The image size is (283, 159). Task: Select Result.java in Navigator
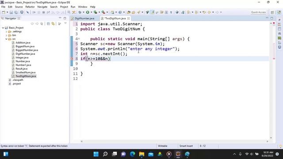point(22,69)
